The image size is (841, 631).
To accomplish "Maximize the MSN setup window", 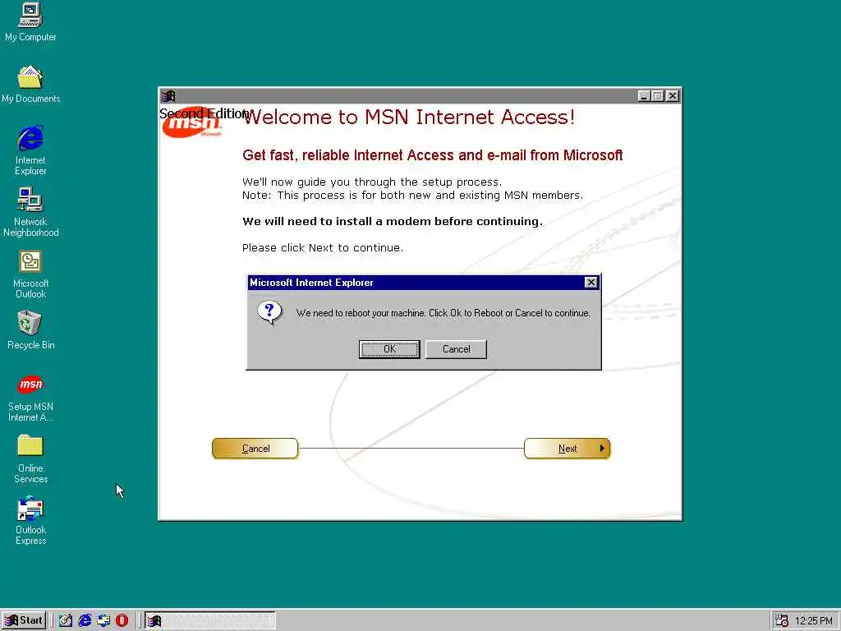I will coord(658,96).
